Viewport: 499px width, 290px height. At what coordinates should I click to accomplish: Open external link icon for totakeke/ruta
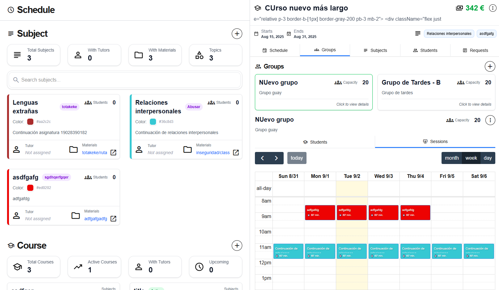pyautogui.click(x=113, y=153)
